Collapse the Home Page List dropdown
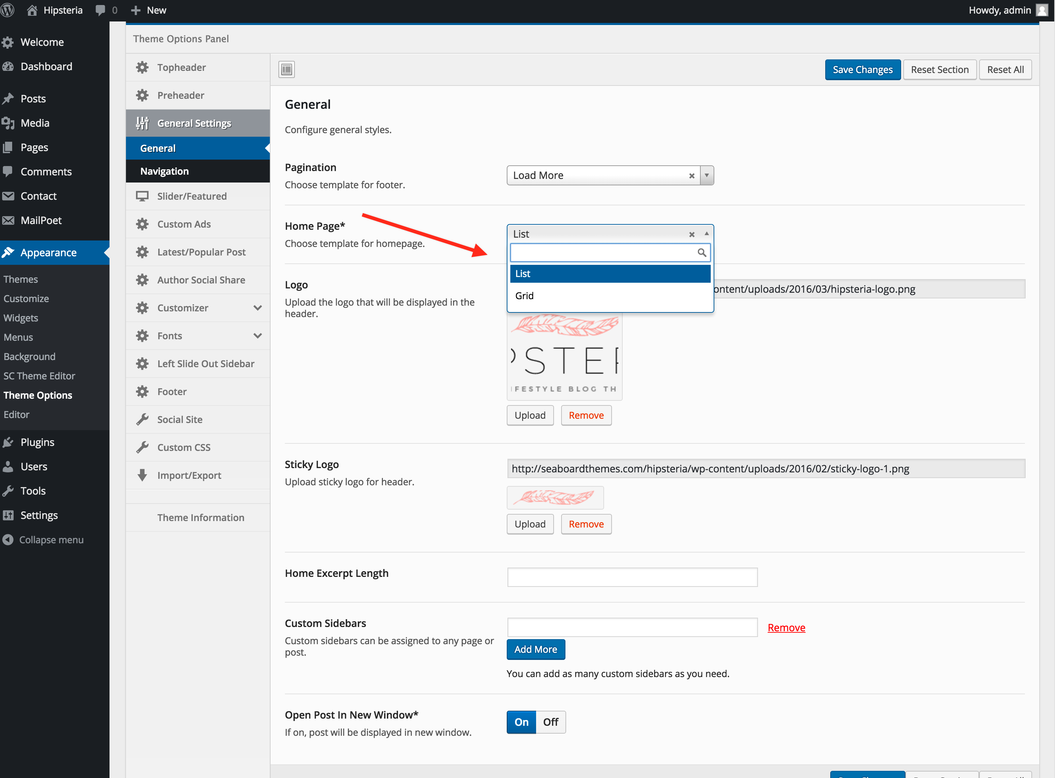The image size is (1055, 778). 706,234
